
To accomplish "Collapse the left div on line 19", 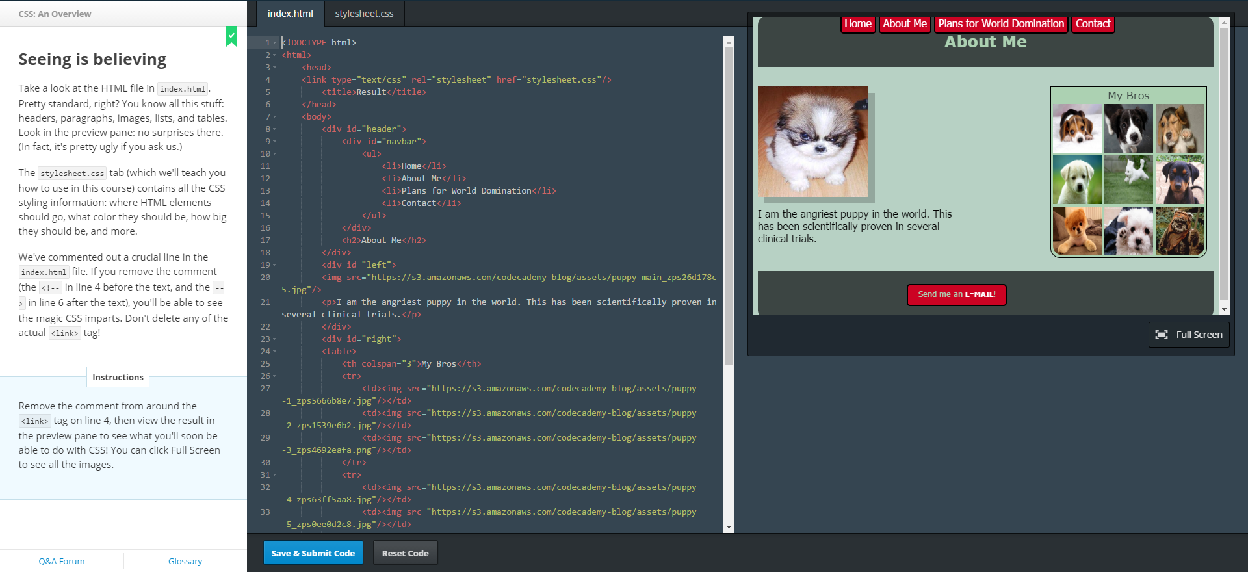I will click(x=275, y=265).
